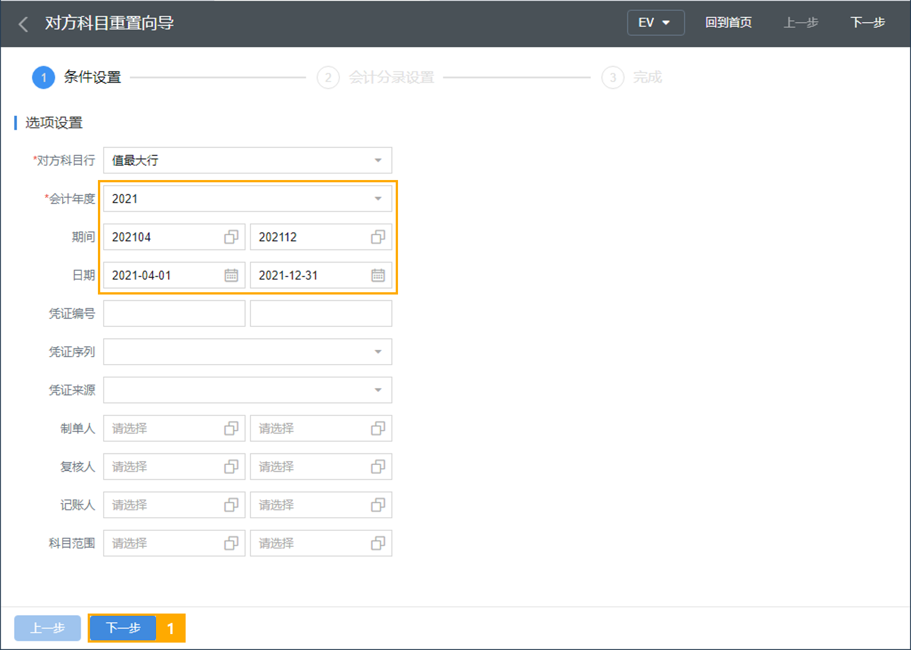Image resolution: width=911 pixels, height=650 pixels.
Task: Open lookup icon in first 科目范围 field
Action: click(231, 543)
